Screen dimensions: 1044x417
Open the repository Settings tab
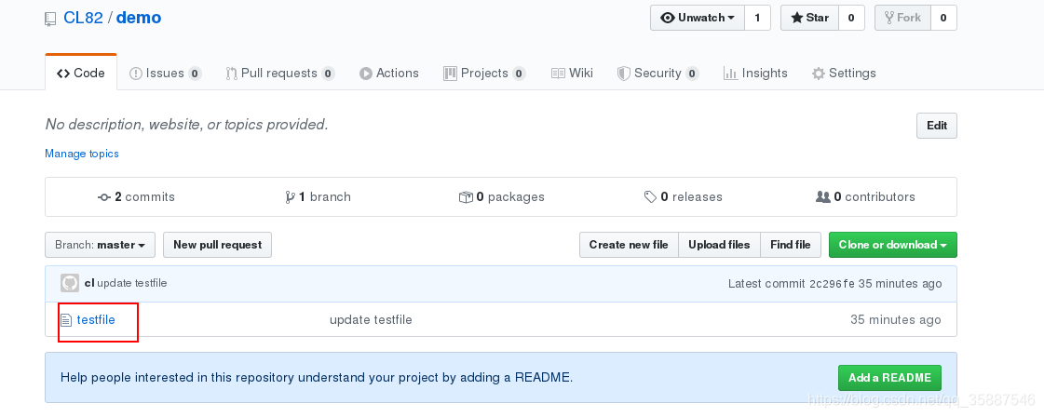[844, 74]
